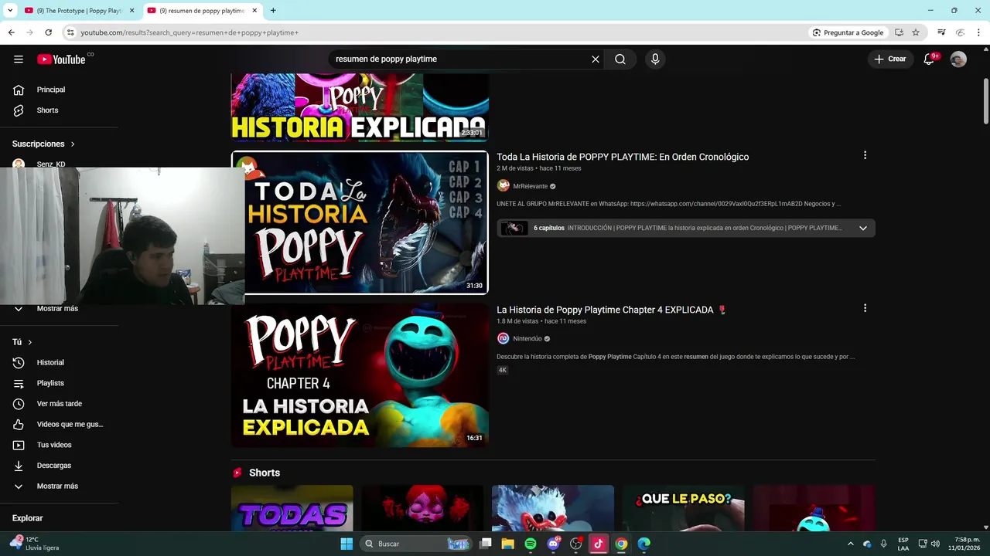The width and height of the screenshot is (990, 556).
Task: Close the 'resumen de poppy playtime' tab
Action: (254, 11)
